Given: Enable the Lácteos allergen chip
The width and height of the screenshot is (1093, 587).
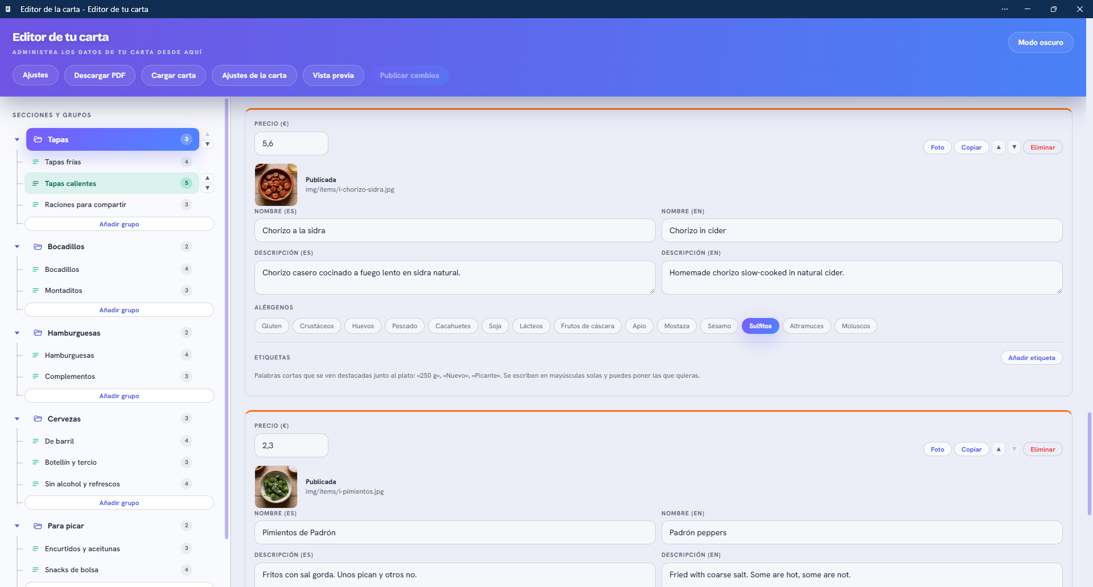Looking at the screenshot, I should coord(531,326).
